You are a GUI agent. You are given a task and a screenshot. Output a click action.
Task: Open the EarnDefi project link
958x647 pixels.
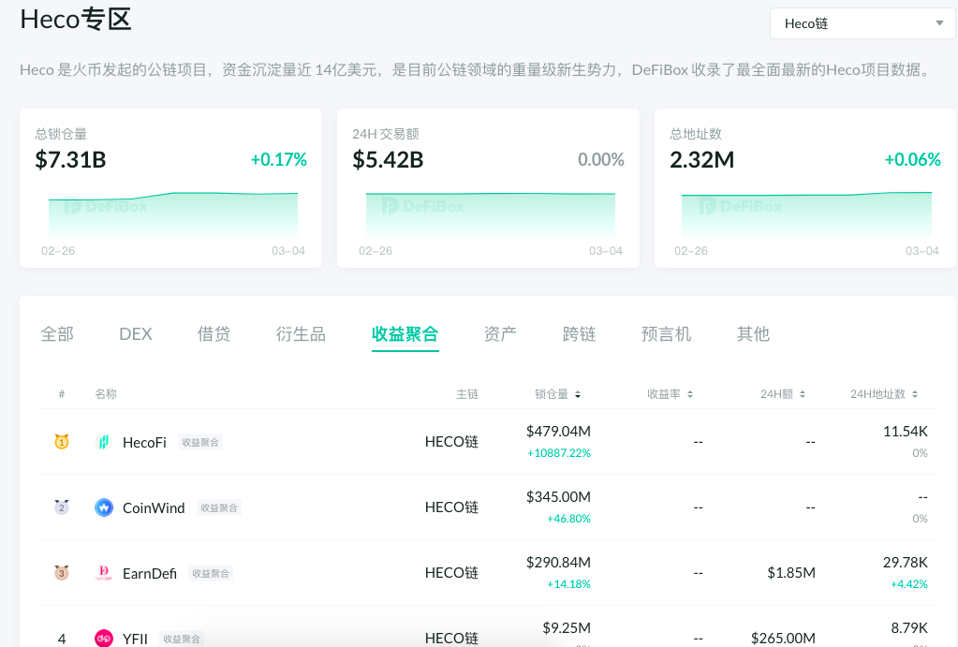click(x=150, y=573)
